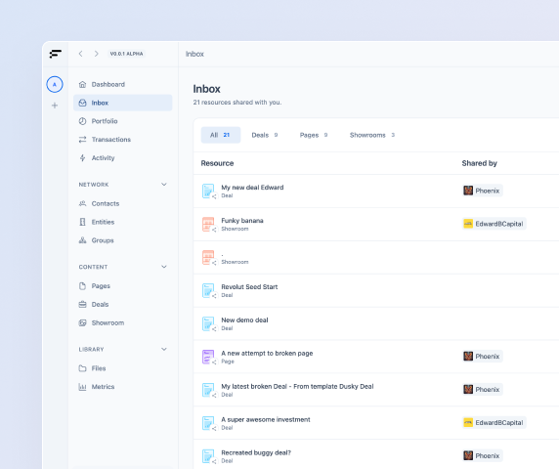
Task: Open Portfolio in the sidebar
Action: pyautogui.click(x=122, y=121)
